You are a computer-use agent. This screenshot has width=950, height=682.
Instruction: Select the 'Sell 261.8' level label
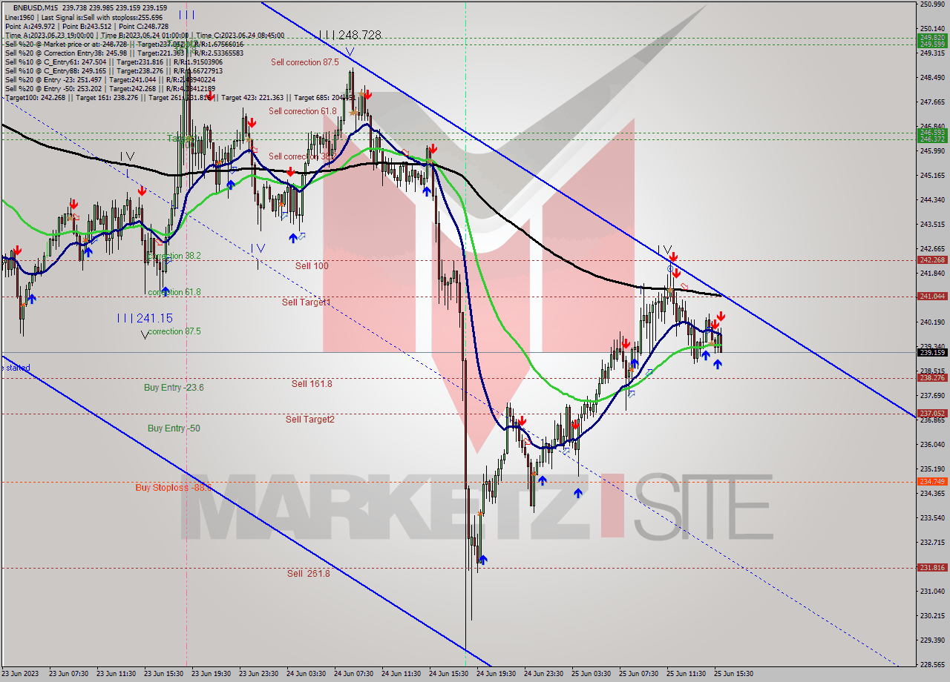tap(309, 573)
